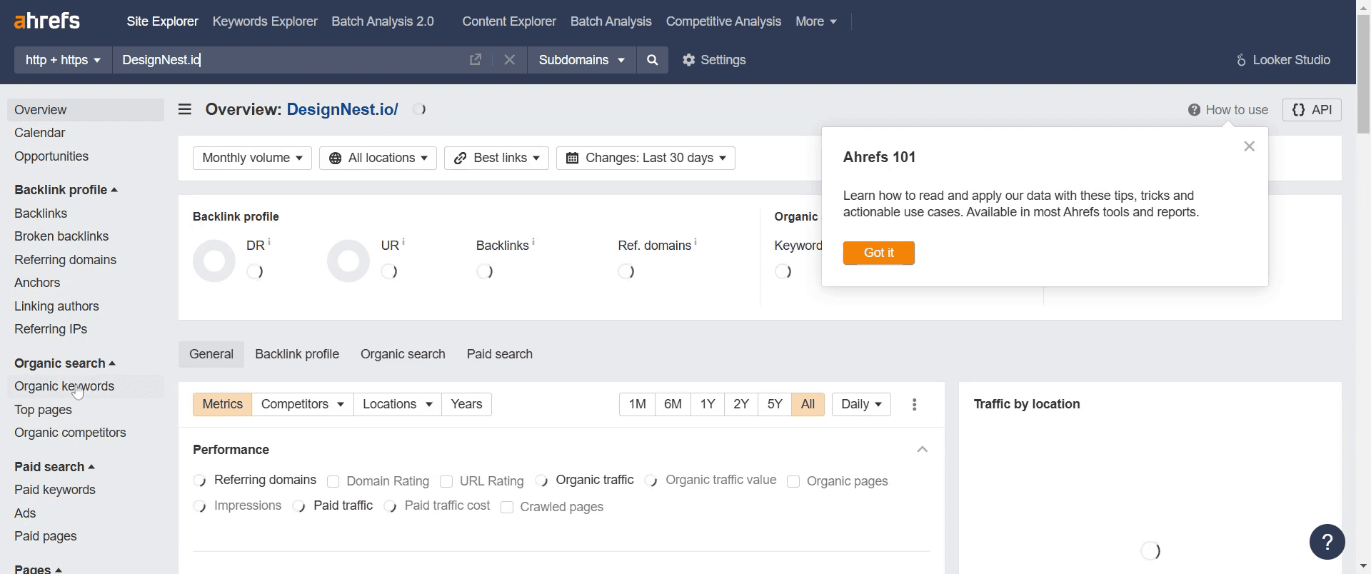Screen dimensions: 1371x574
Task: Toggle the Organic traffic value metric
Action: (x=710, y=480)
